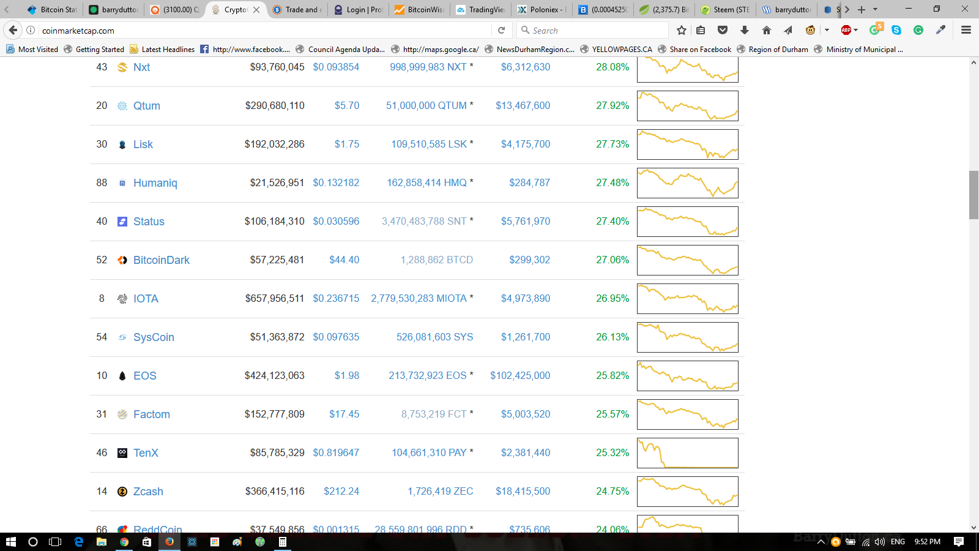Screen dimensions: 979x551
Task: Open the TenX price sparkline chart
Action: point(688,453)
